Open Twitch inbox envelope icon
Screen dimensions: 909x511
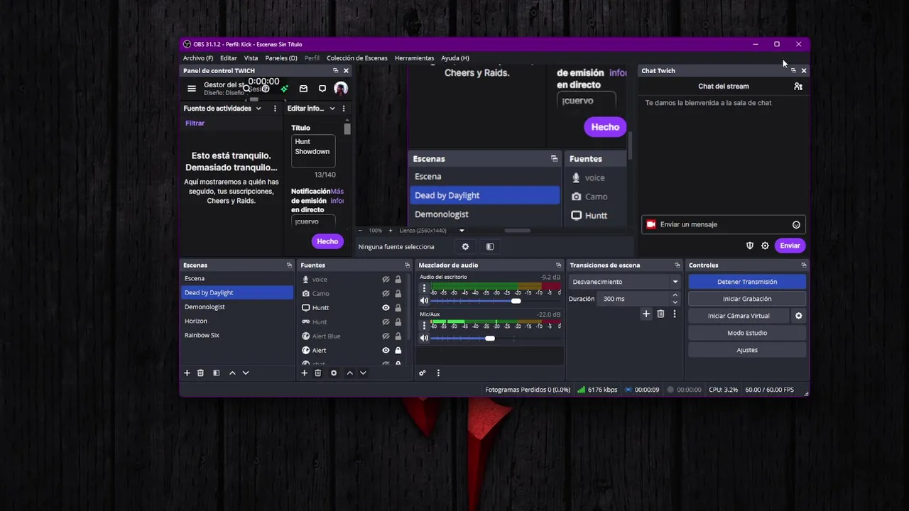[303, 89]
